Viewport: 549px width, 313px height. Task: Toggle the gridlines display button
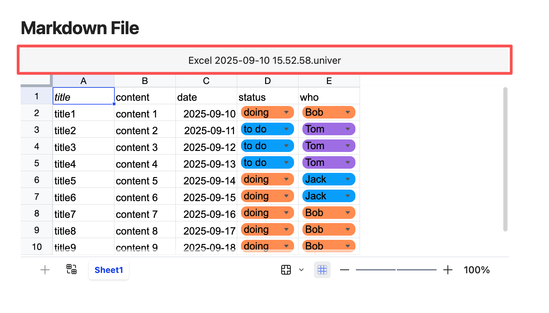click(x=322, y=270)
